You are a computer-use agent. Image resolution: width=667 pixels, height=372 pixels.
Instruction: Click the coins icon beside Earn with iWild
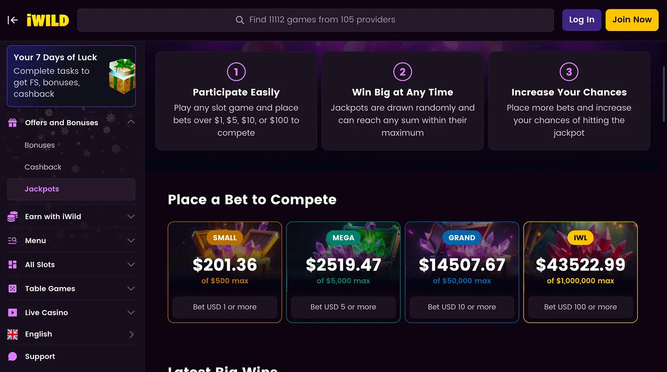pos(13,216)
